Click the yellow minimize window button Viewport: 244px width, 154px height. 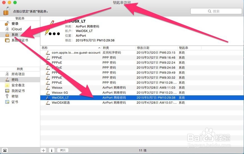coord(9,3)
